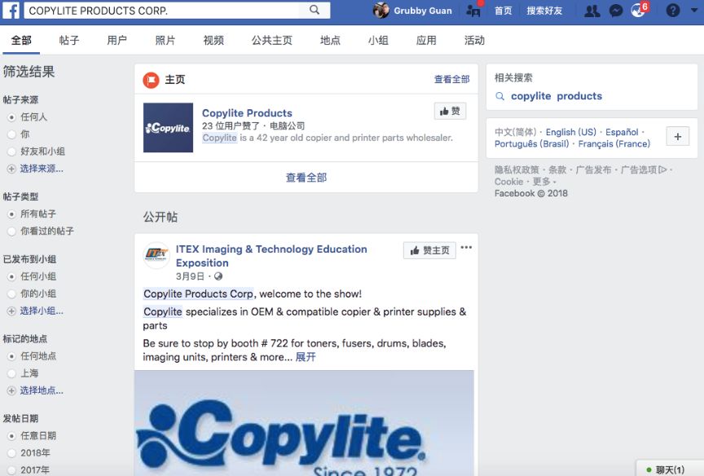704x476 pixels.
Task: Select the 任意日期 radio button
Action: click(11, 436)
